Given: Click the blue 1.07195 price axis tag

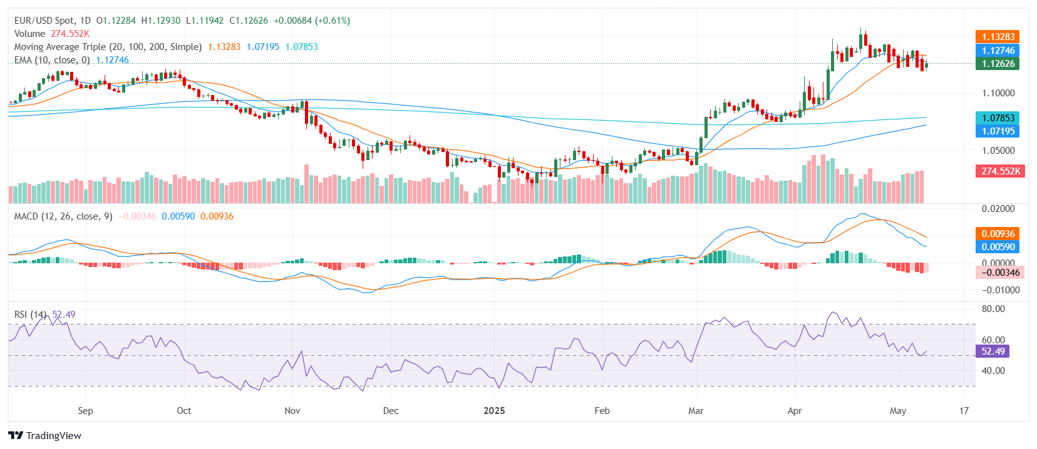Looking at the screenshot, I should point(998,131).
